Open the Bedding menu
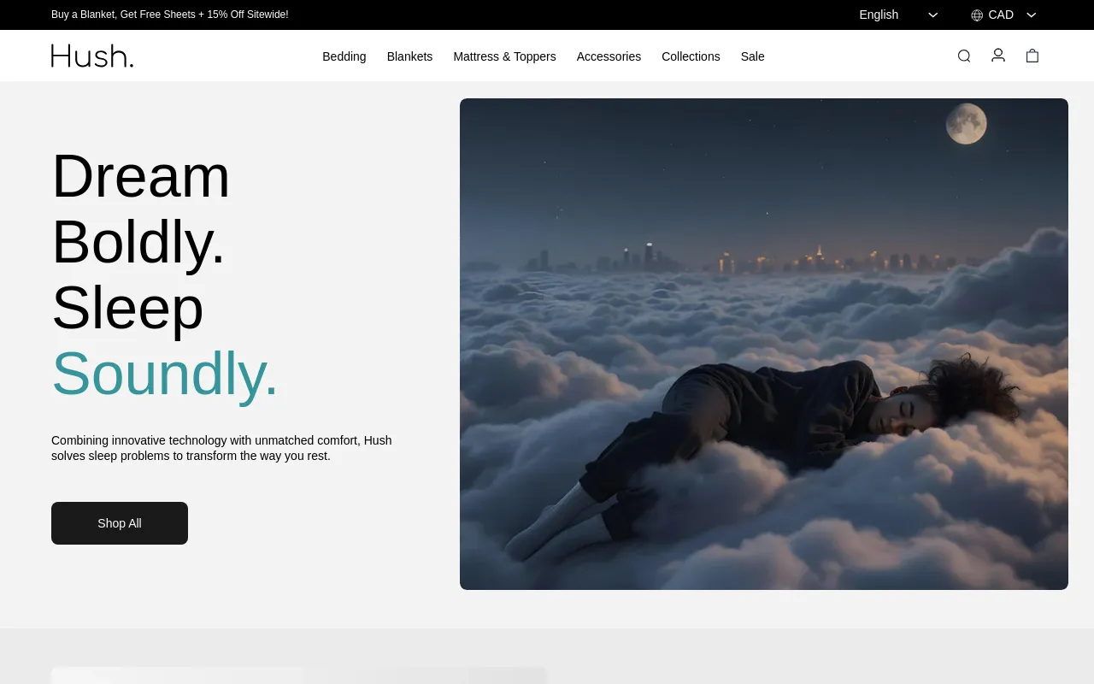The height and width of the screenshot is (684, 1094). tap(344, 56)
